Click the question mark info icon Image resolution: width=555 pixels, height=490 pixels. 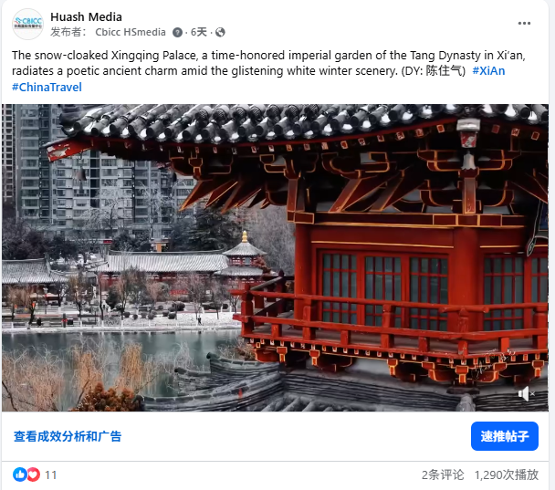click(177, 33)
